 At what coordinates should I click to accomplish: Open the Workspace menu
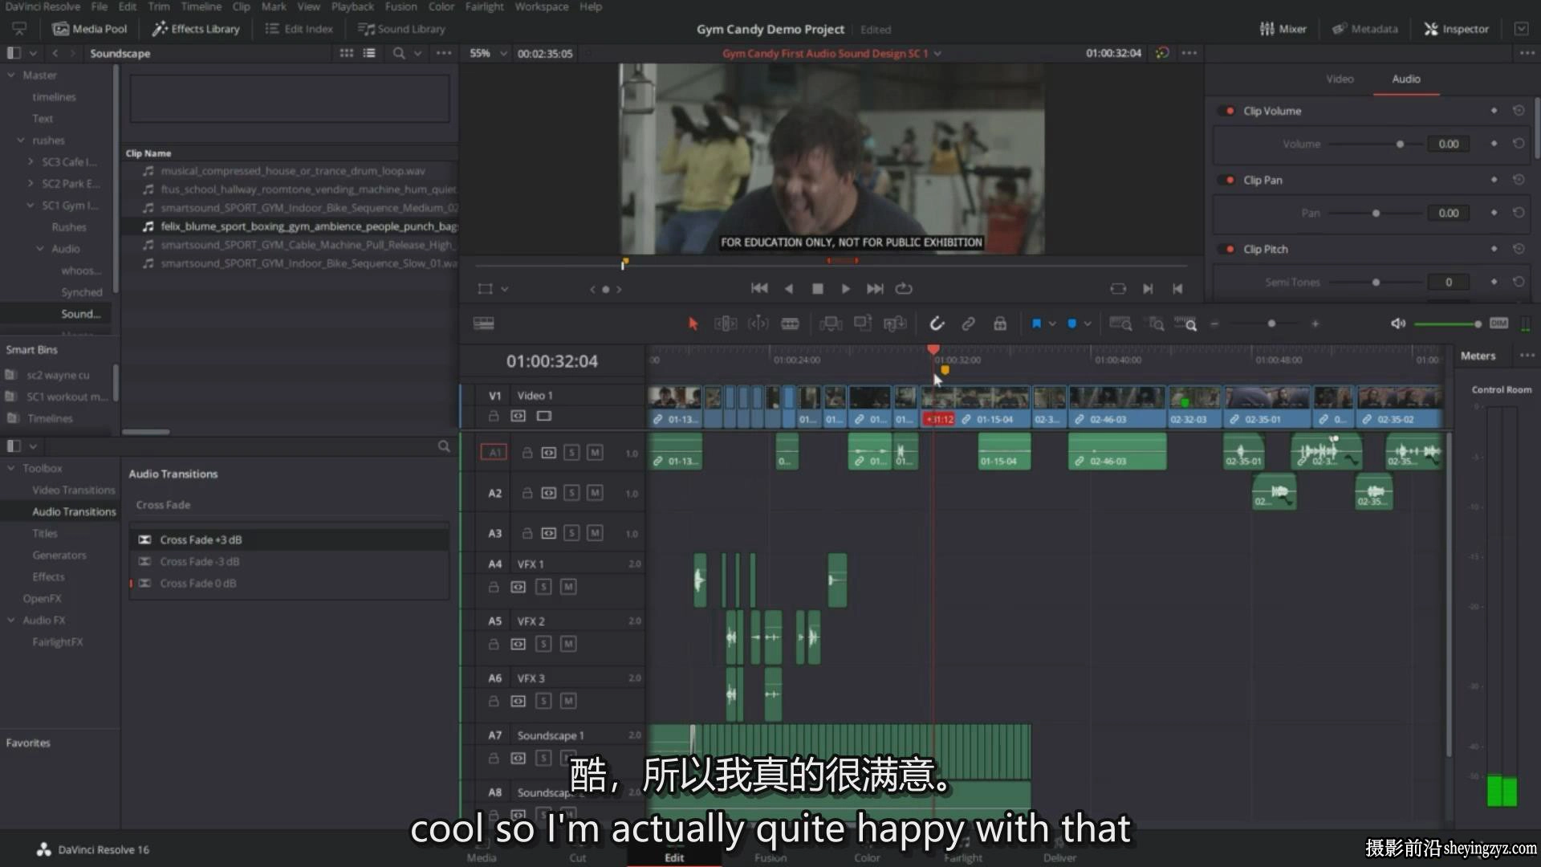click(x=541, y=6)
